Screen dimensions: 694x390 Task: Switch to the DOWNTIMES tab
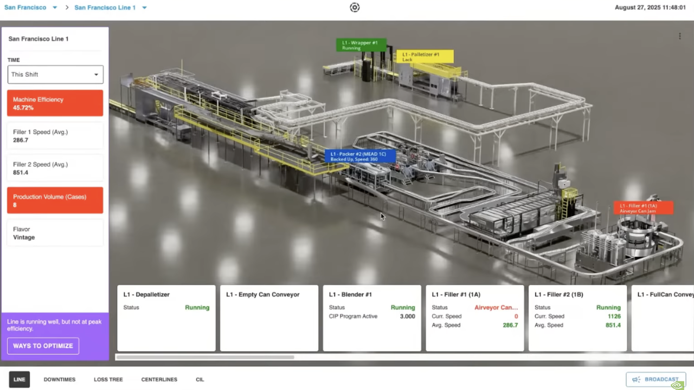click(x=60, y=380)
